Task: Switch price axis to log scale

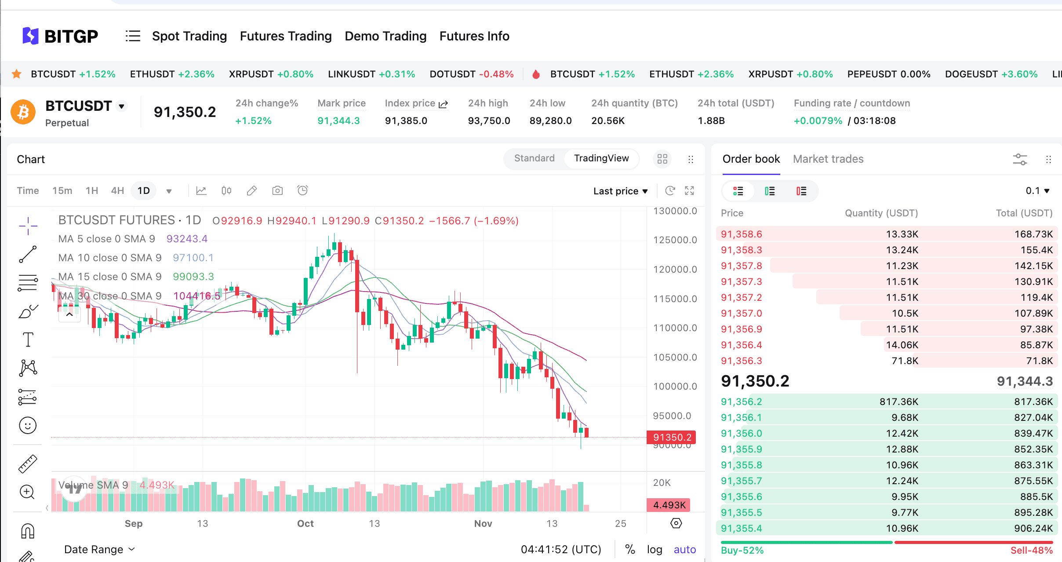Action: (655, 549)
